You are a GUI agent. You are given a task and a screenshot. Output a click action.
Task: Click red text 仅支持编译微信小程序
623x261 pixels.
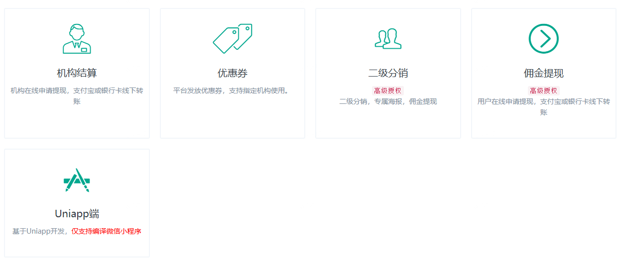pos(107,231)
